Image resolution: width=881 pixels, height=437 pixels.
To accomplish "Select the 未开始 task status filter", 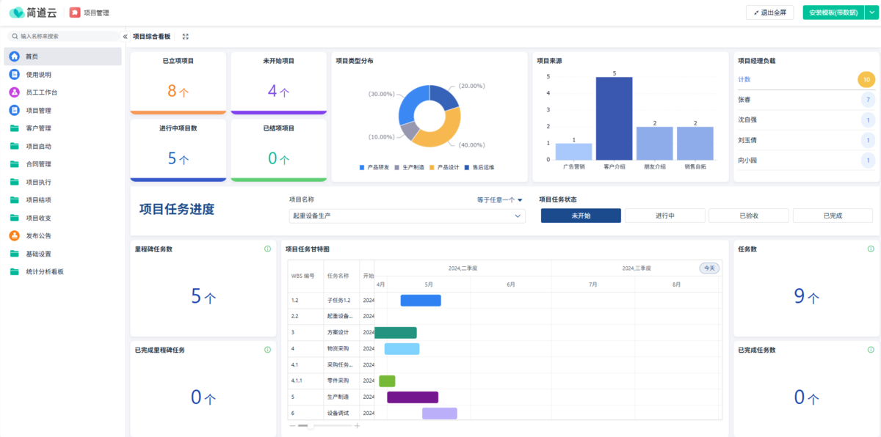I will (581, 216).
